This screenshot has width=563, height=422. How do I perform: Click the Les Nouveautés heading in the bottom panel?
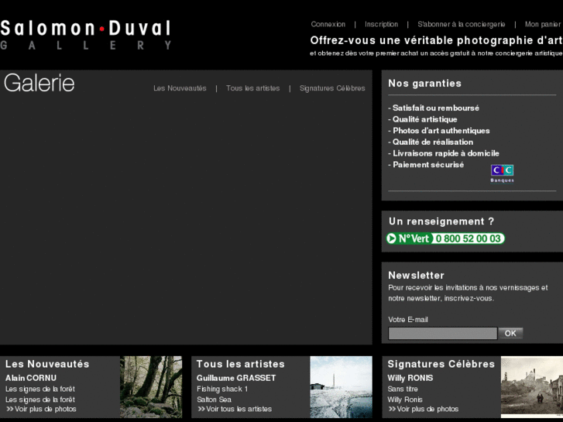coord(47,364)
